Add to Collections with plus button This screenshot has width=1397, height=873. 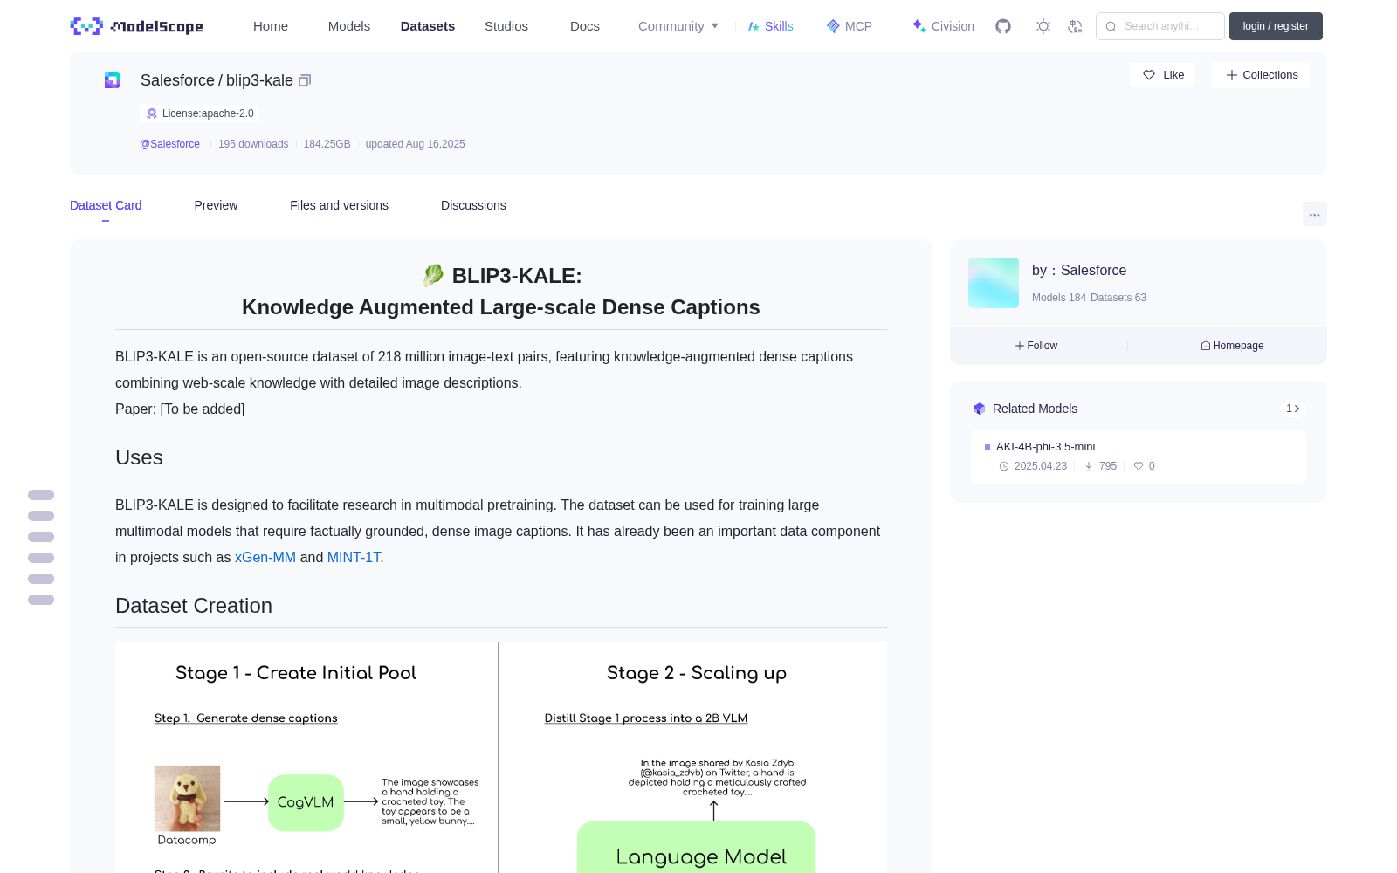1261,75
